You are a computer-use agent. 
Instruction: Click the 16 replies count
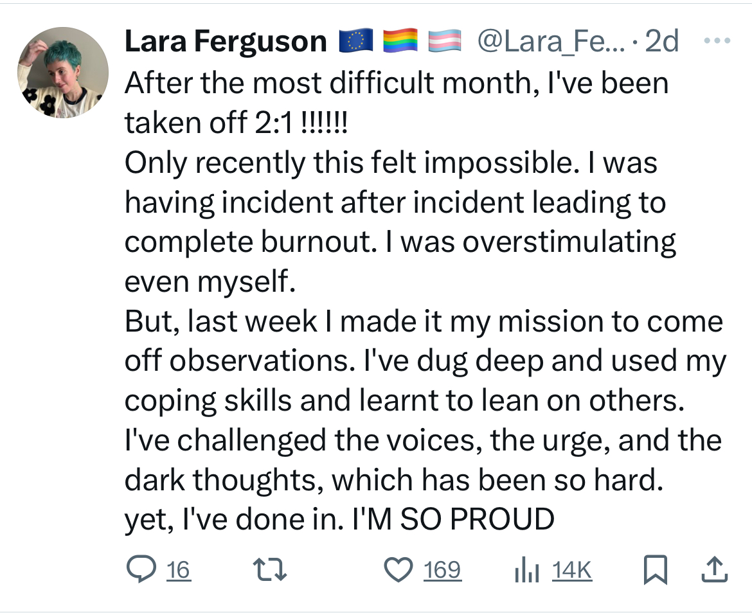179,570
